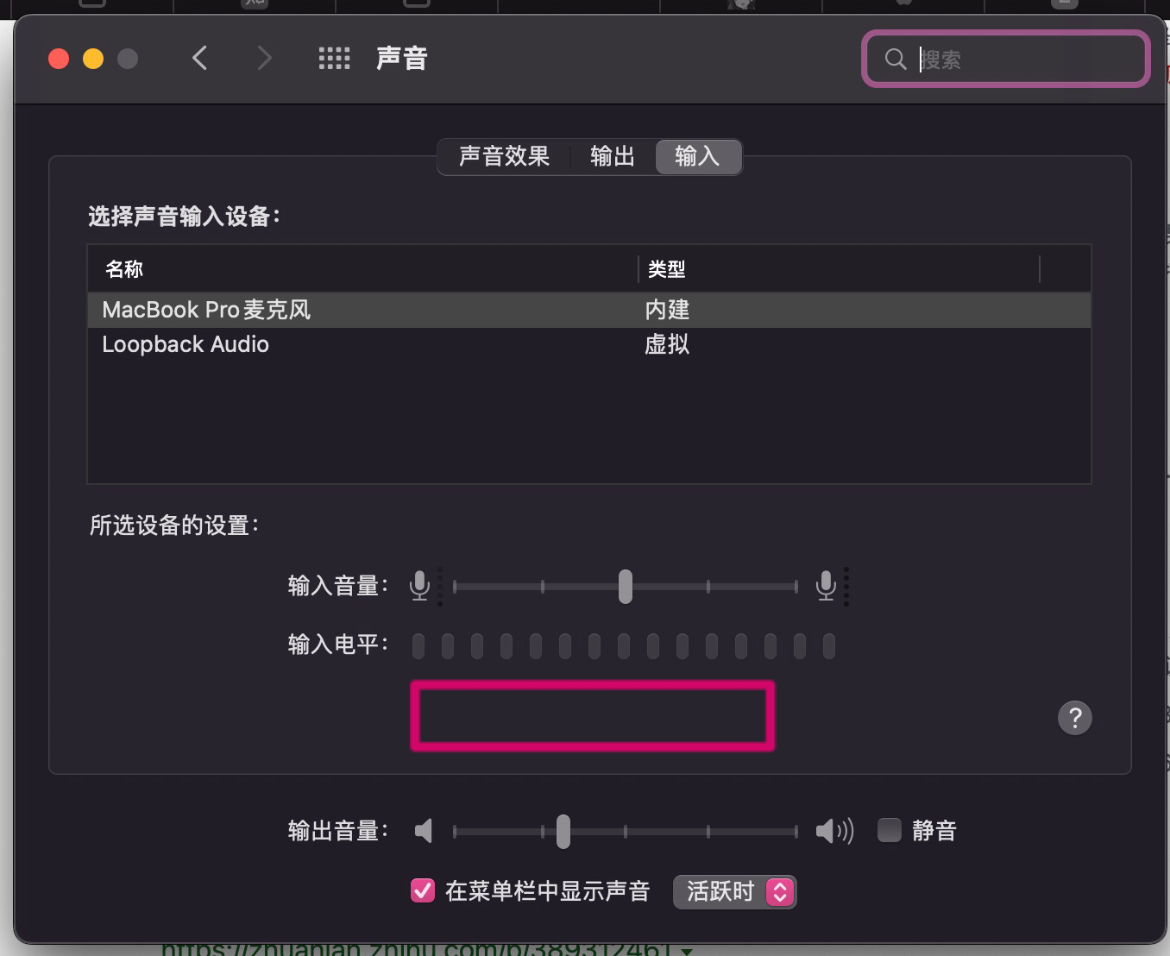
Task: Click the quiet speaker icon beside 输出音量
Action: pos(424,831)
